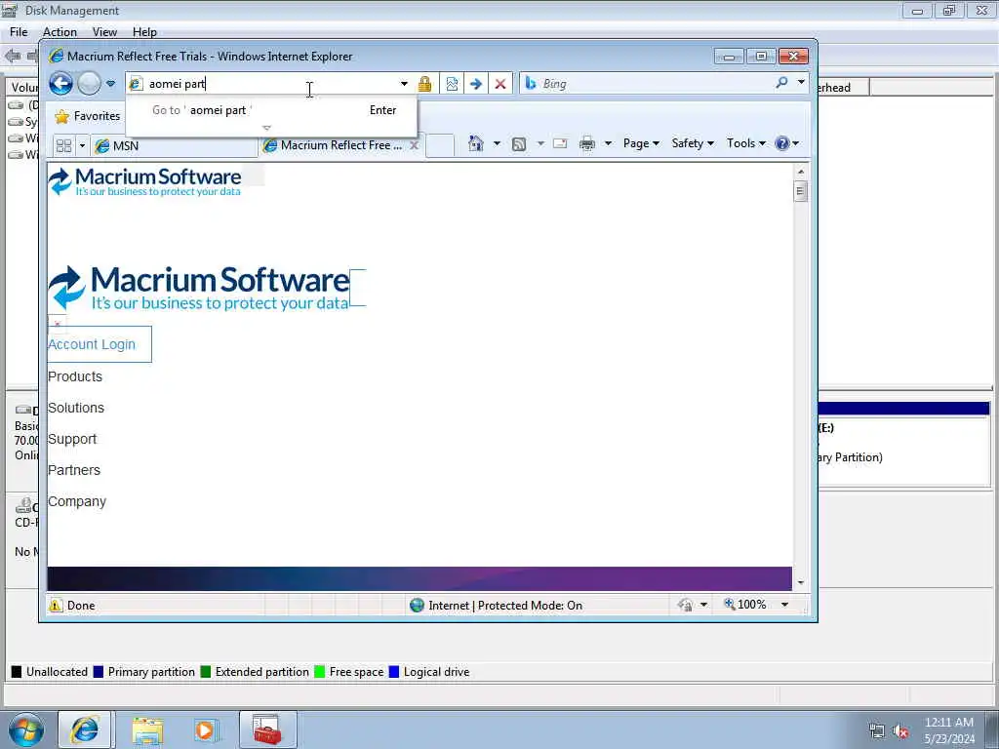Click the large Macrium Software banner logo

coord(199,288)
